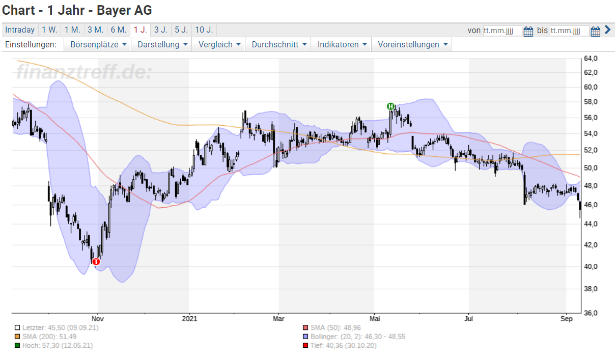Viewport: 615px width, 361px height.
Task: Choose the 6 M. time range tab
Action: [119, 30]
